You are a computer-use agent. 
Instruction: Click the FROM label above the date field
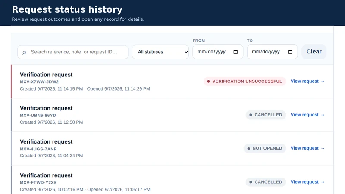pyautogui.click(x=199, y=41)
